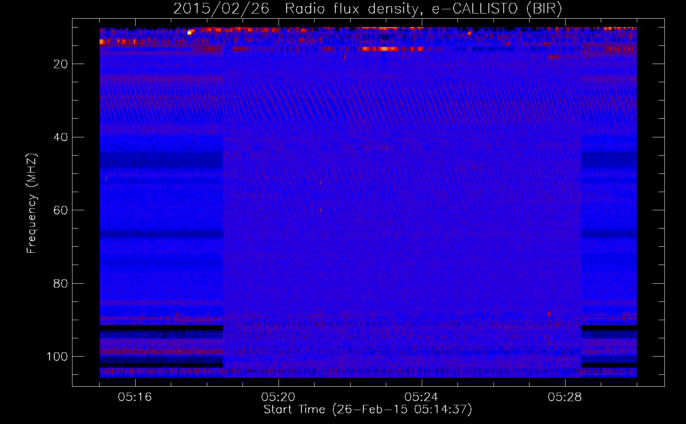Viewport: 686px width, 424px height.
Task: Click the 05:24 time axis tick label
Action: pos(421,397)
